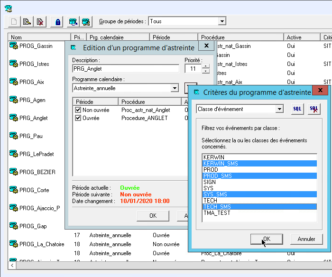332x277 pixels.
Task: Click the delete program toolbar icon
Action: point(40,22)
